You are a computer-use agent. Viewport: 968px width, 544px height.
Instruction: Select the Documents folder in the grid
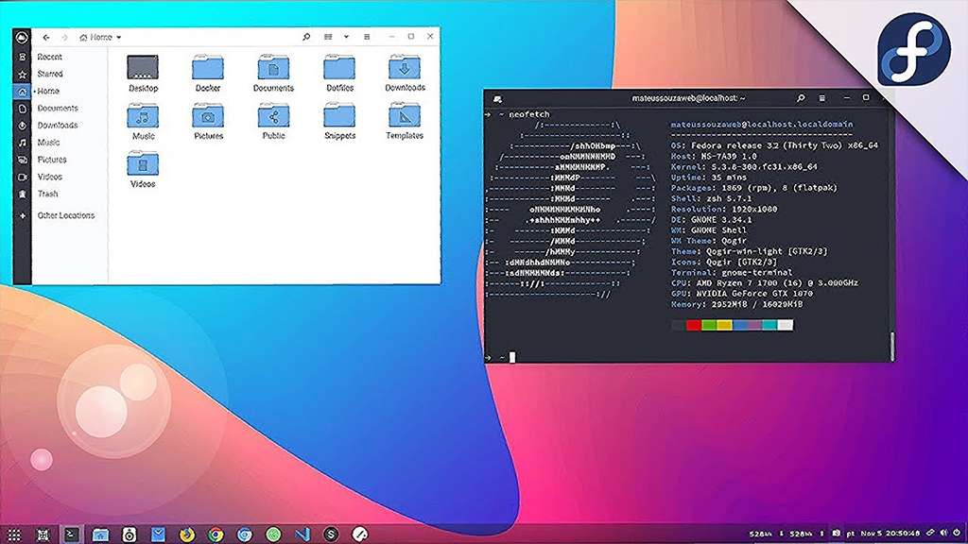[x=273, y=74]
